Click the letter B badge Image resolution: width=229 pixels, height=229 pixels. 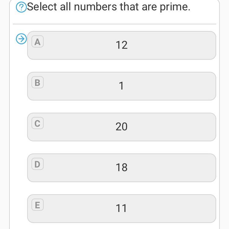37,82
